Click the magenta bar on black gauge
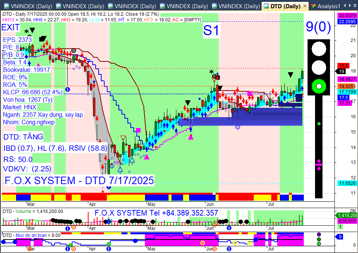Image resolution: width=358 pixels, height=253 pixels. [319, 164]
